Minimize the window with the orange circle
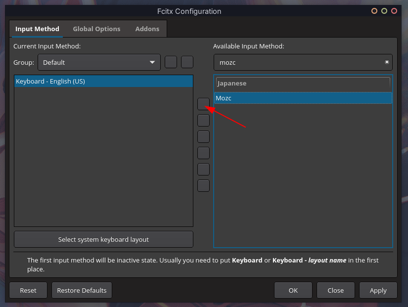 click(374, 10)
